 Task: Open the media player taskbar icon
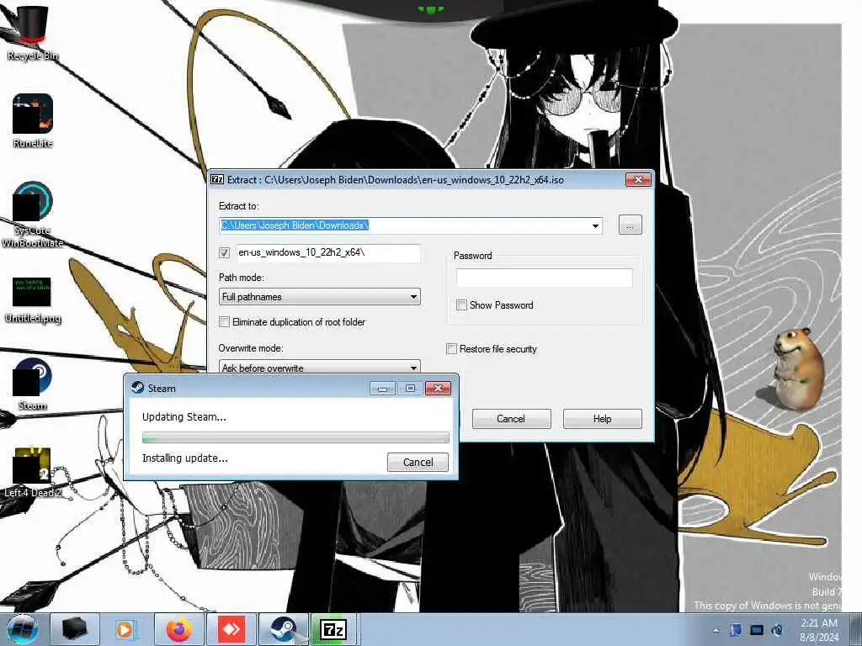125,629
